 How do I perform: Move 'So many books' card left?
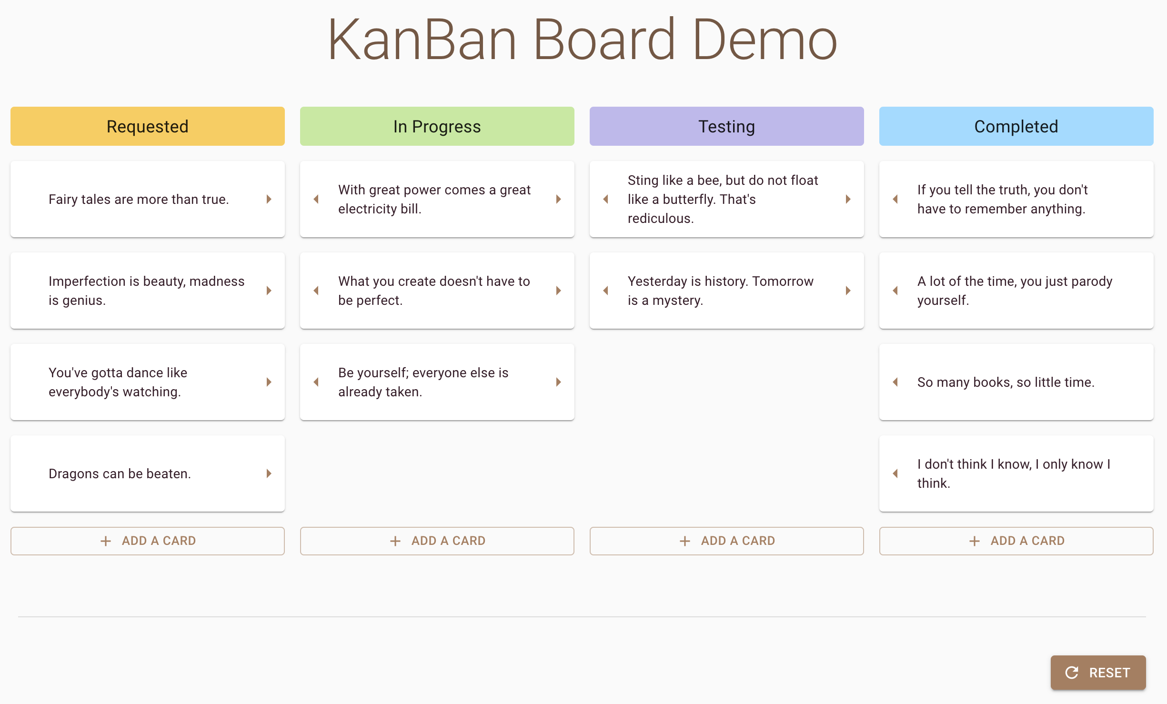click(x=895, y=382)
